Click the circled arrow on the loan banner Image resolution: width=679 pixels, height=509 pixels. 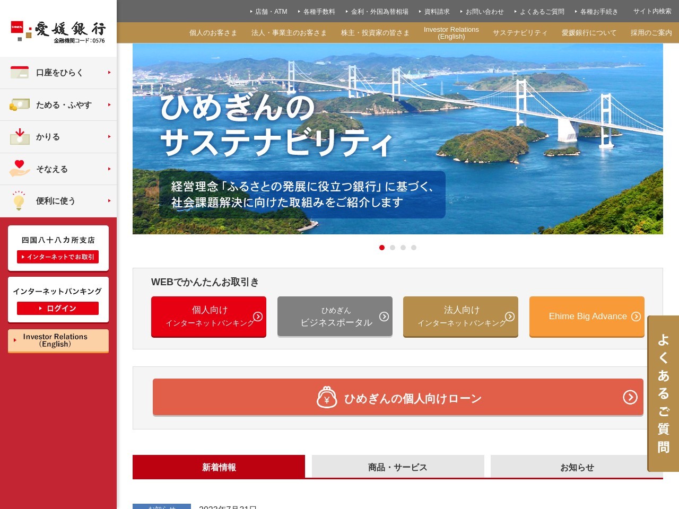tap(630, 397)
